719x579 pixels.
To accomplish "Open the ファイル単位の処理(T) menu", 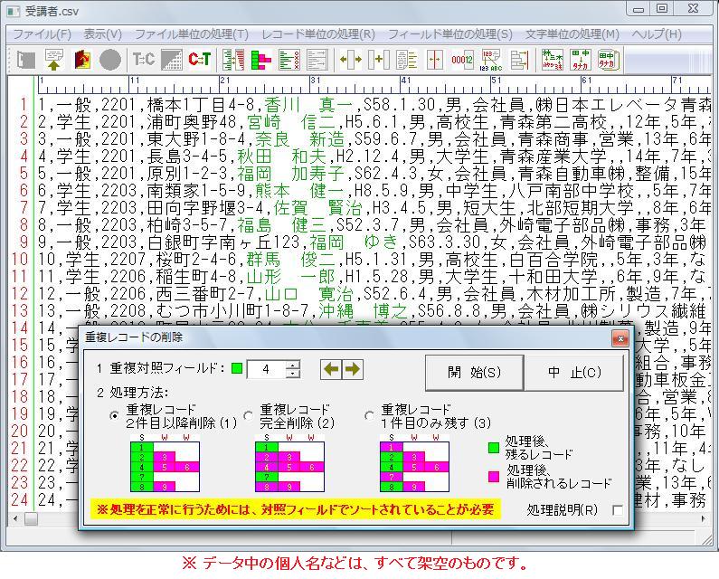I will (x=191, y=34).
